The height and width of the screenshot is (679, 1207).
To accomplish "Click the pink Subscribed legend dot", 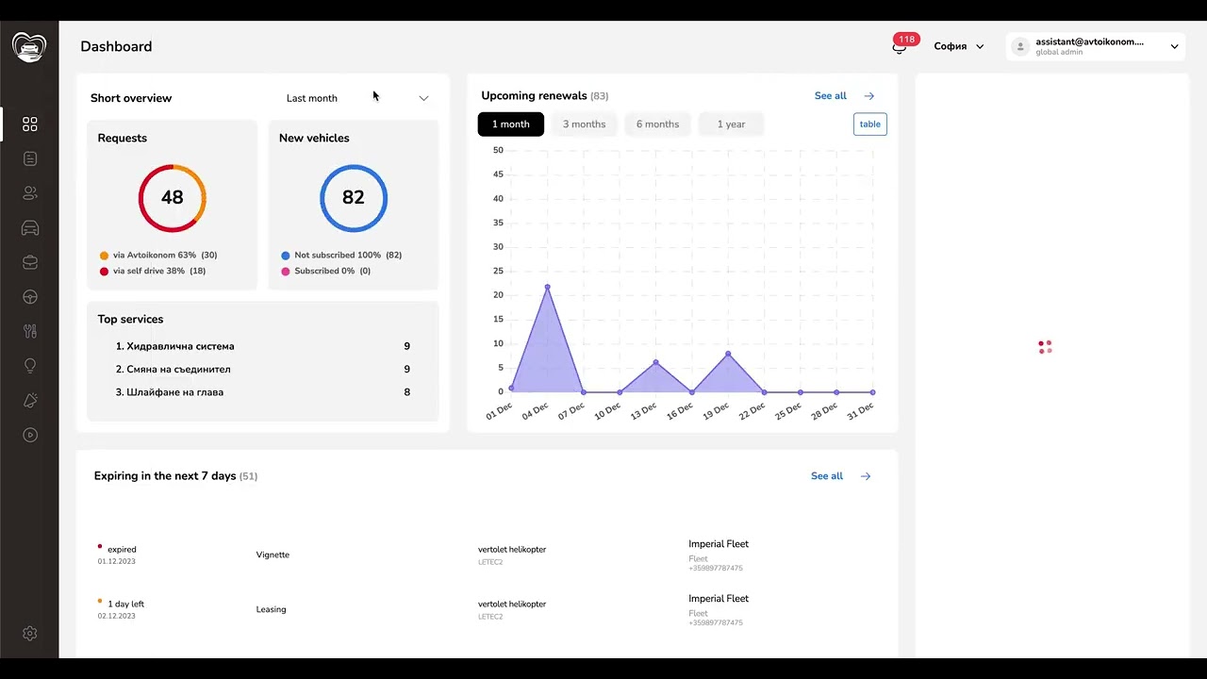I will tap(285, 272).
